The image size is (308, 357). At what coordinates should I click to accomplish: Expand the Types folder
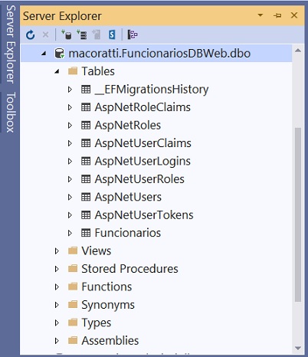pyautogui.click(x=57, y=323)
